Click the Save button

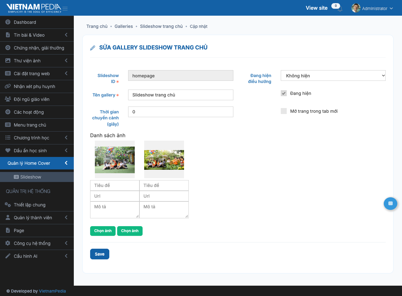tap(100, 254)
